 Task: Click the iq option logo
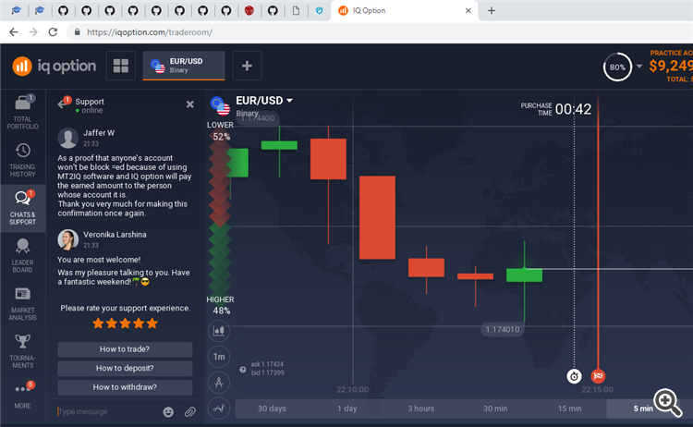pyautogui.click(x=54, y=66)
